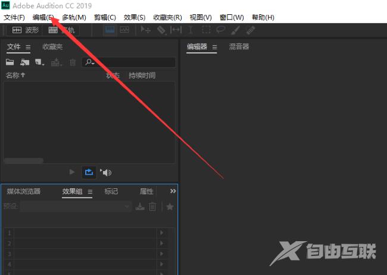Click the favorite star icon
The height and width of the screenshot is (275, 387).
pos(170,207)
